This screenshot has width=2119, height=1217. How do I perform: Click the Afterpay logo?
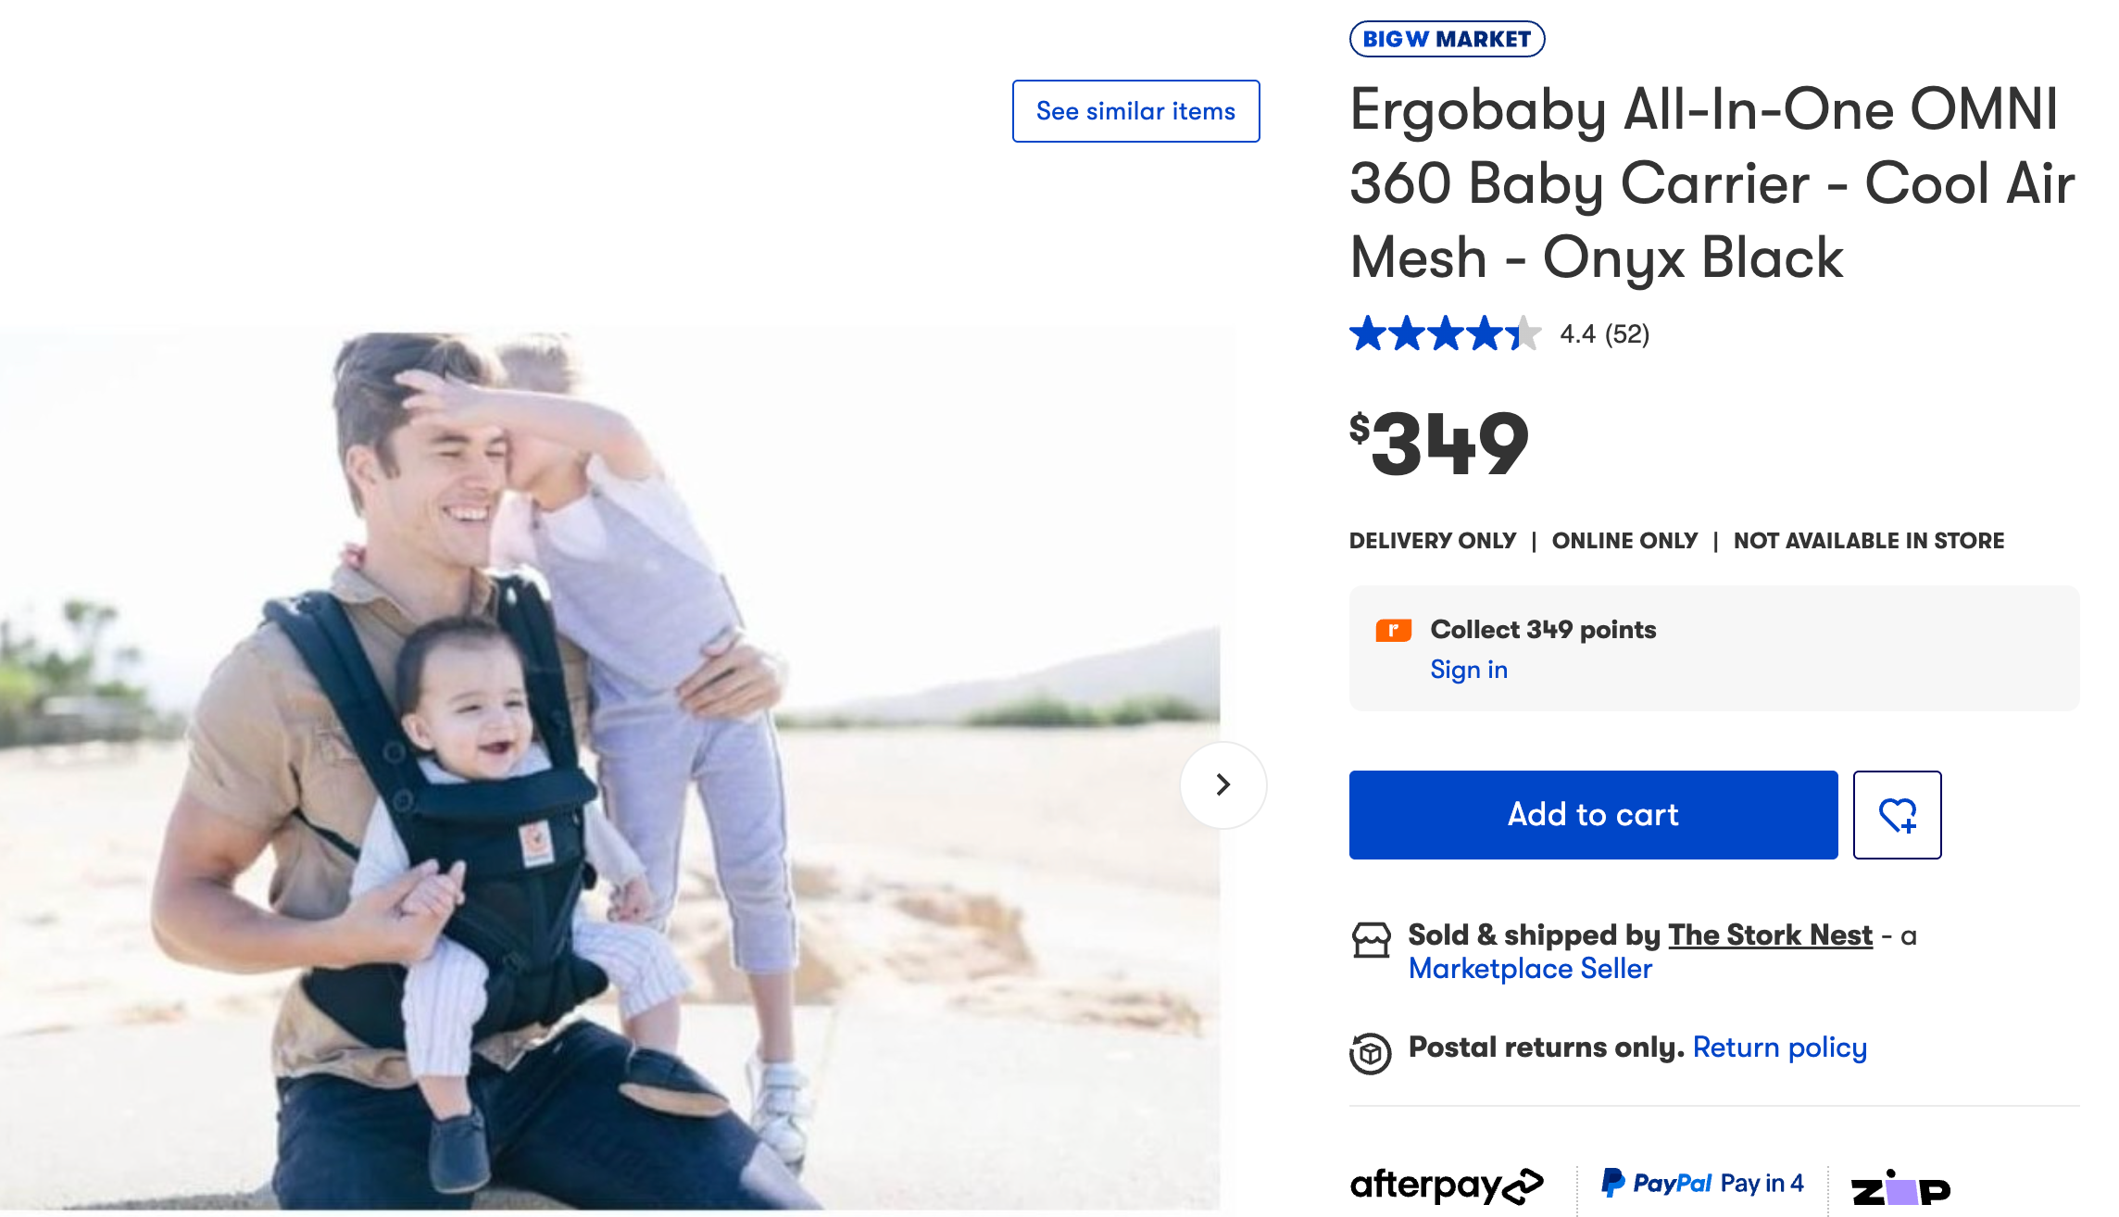(x=1447, y=1185)
